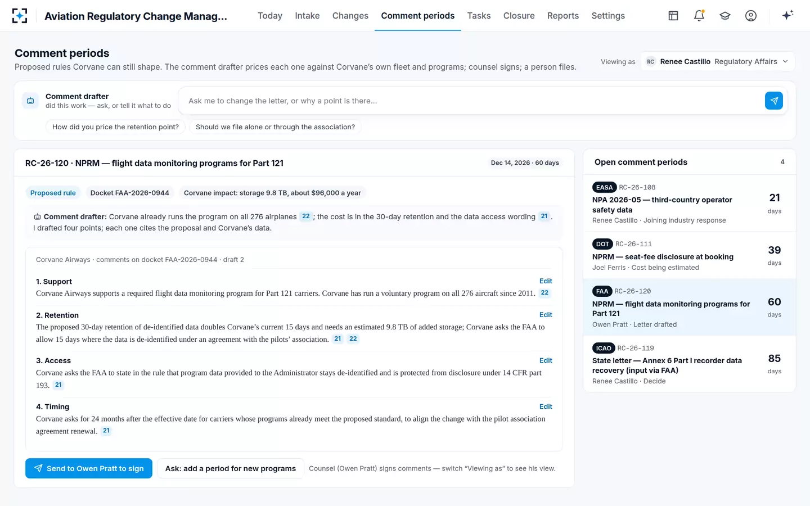Screen dimensions: 810x506
Task: Open citation 21 in the Access paragraph
Action: [x=58, y=385]
